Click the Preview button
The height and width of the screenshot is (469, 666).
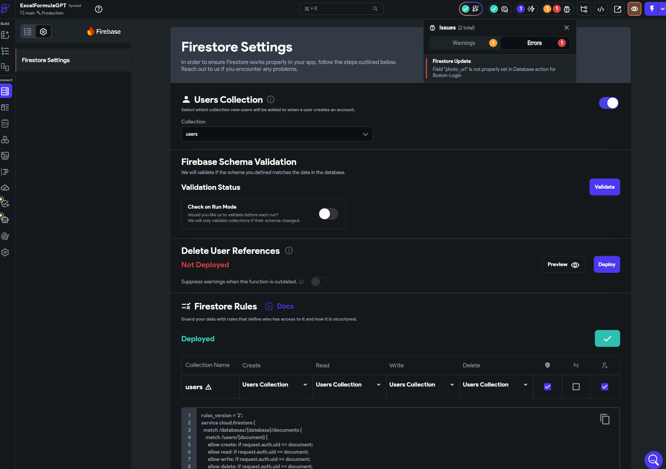[563, 265]
